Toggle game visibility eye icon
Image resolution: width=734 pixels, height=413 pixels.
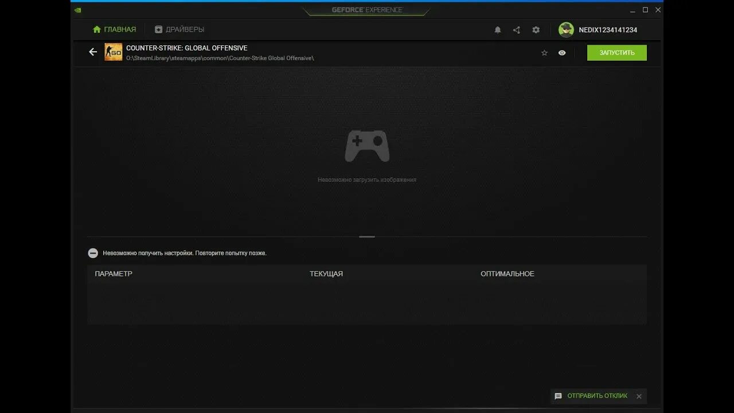coord(562,53)
